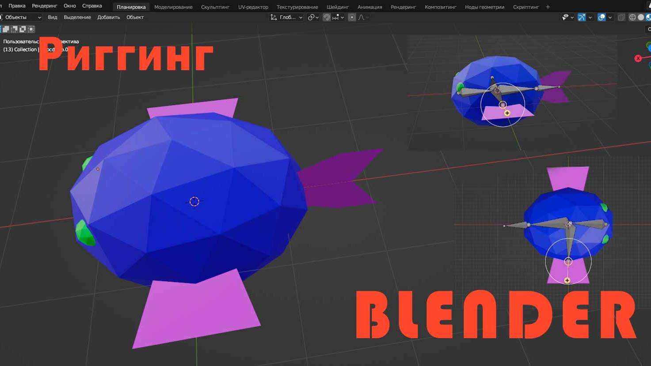Open the Правка menu

click(x=17, y=6)
